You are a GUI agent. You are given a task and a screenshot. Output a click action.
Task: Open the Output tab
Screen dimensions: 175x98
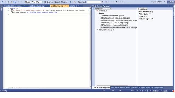click(142, 88)
